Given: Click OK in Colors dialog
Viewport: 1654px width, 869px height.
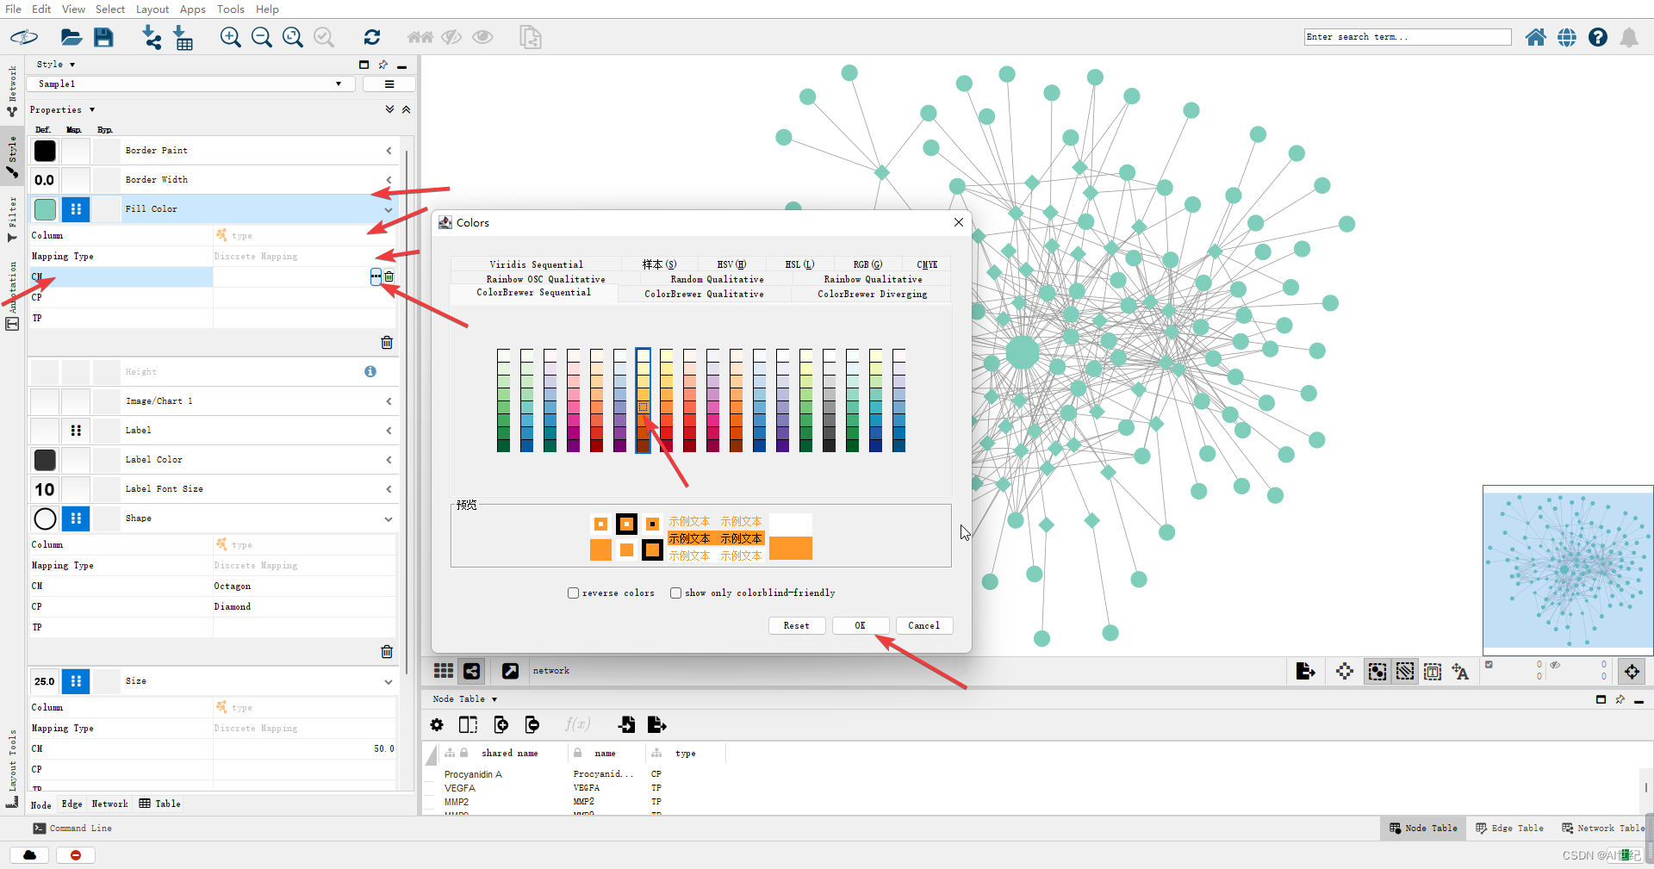Looking at the screenshot, I should click(x=860, y=625).
